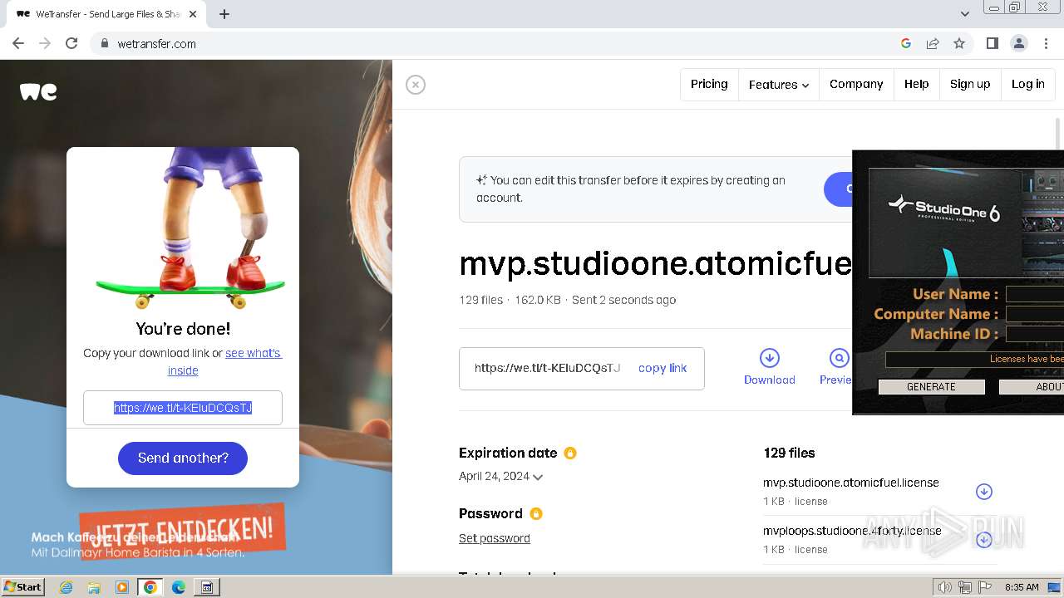This screenshot has height=598, width=1064.
Task: Open Microsoft Edge from the taskbar
Action: 179,587
